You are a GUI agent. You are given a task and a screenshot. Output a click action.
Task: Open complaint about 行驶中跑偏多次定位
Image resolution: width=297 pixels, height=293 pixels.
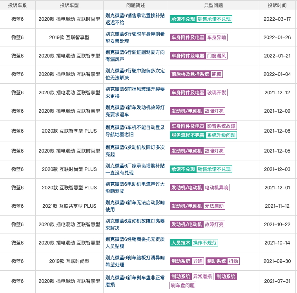pos(135,74)
